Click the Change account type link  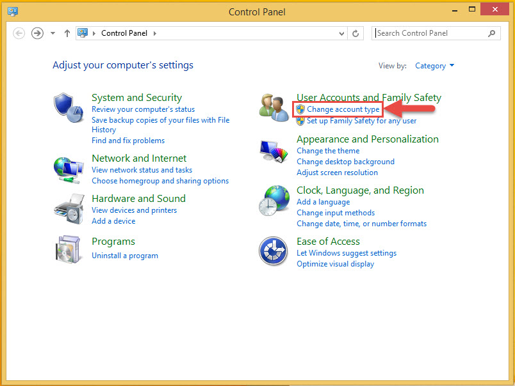pyautogui.click(x=343, y=109)
